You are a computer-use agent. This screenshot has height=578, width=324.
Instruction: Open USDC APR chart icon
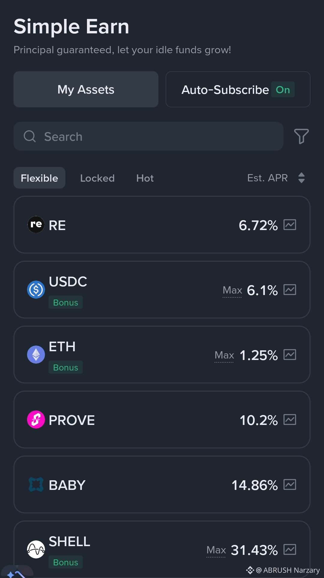pos(290,290)
